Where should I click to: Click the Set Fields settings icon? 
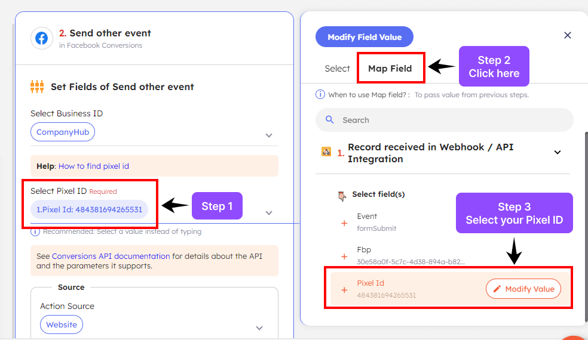(x=37, y=87)
